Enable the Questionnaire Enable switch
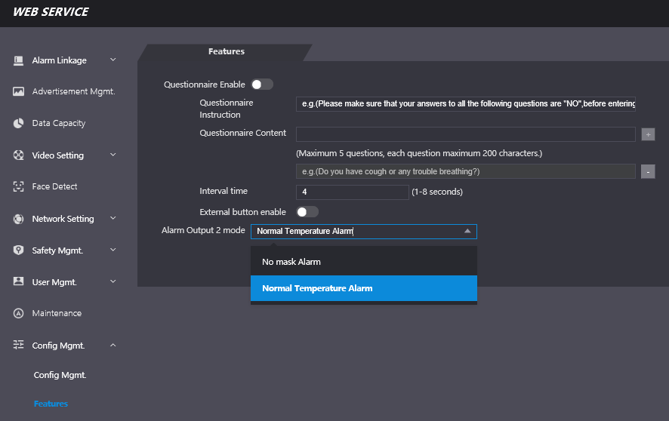 [x=262, y=85]
